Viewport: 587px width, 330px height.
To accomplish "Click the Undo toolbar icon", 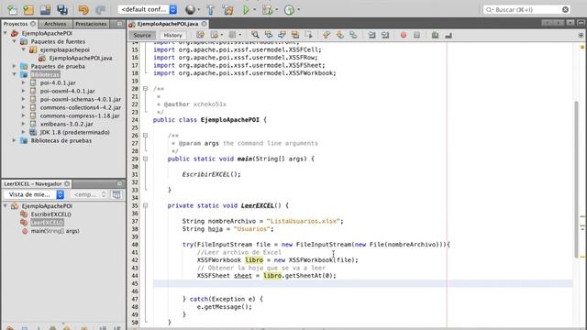I will point(83,10).
